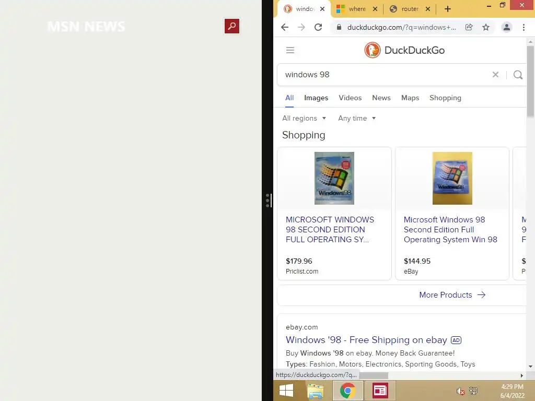Viewport: 535px width, 401px height.
Task: Click the MSN NEWS title
Action: (86, 27)
